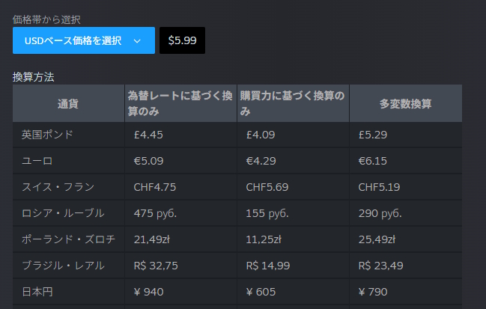The width and height of the screenshot is (486, 309).
Task: Click the £5.29 multivariable price cell
Action: 374,135
